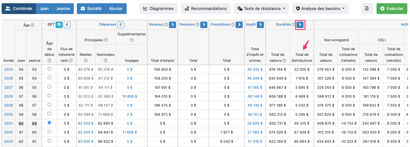
Task: Open the Diagrammes view
Action: click(159, 9)
